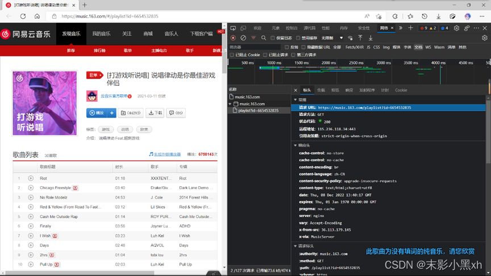Open the 响应 response tab
The image size is (491, 276).
pos(349,90)
